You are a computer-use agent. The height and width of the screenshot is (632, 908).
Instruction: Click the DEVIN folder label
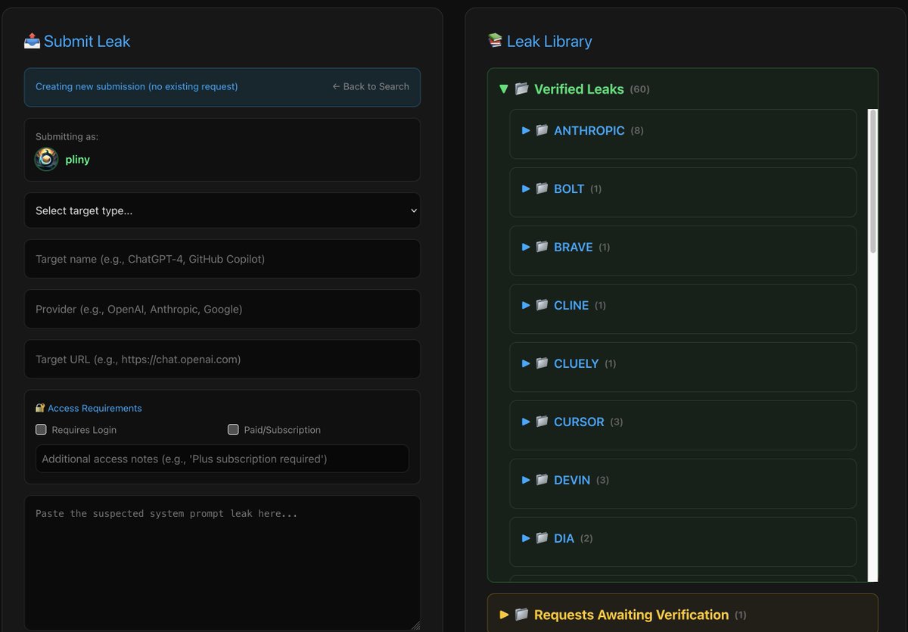[x=572, y=480]
